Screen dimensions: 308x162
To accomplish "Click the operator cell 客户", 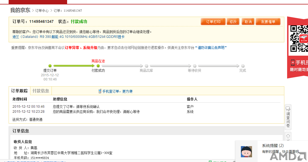I will [190, 107].
